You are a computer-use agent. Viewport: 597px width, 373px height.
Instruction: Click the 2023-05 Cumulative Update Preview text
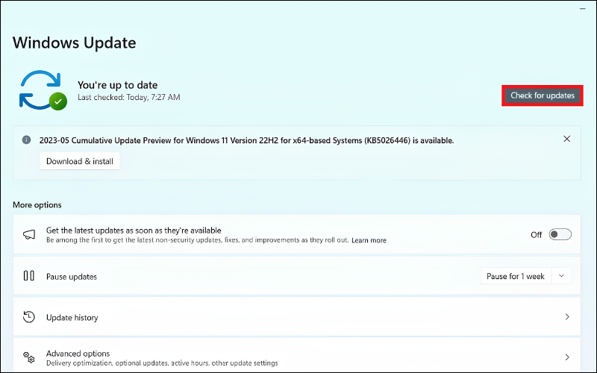pyautogui.click(x=247, y=140)
